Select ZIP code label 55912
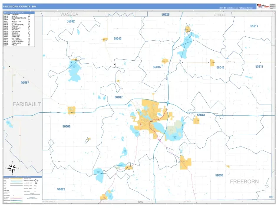Viewport: 278px width, 208px height. [259, 66]
